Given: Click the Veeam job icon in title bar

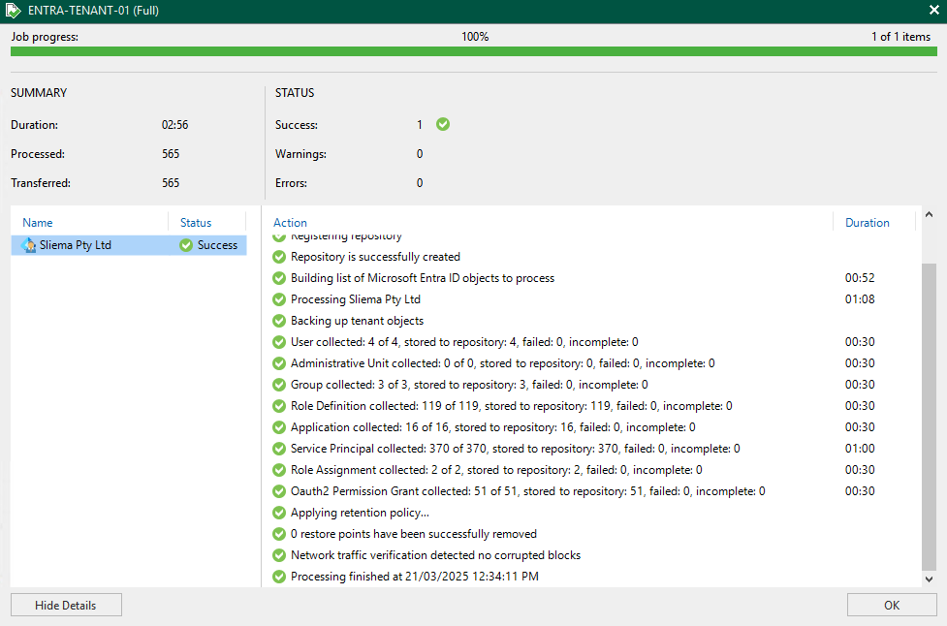Looking at the screenshot, I should click(x=13, y=11).
